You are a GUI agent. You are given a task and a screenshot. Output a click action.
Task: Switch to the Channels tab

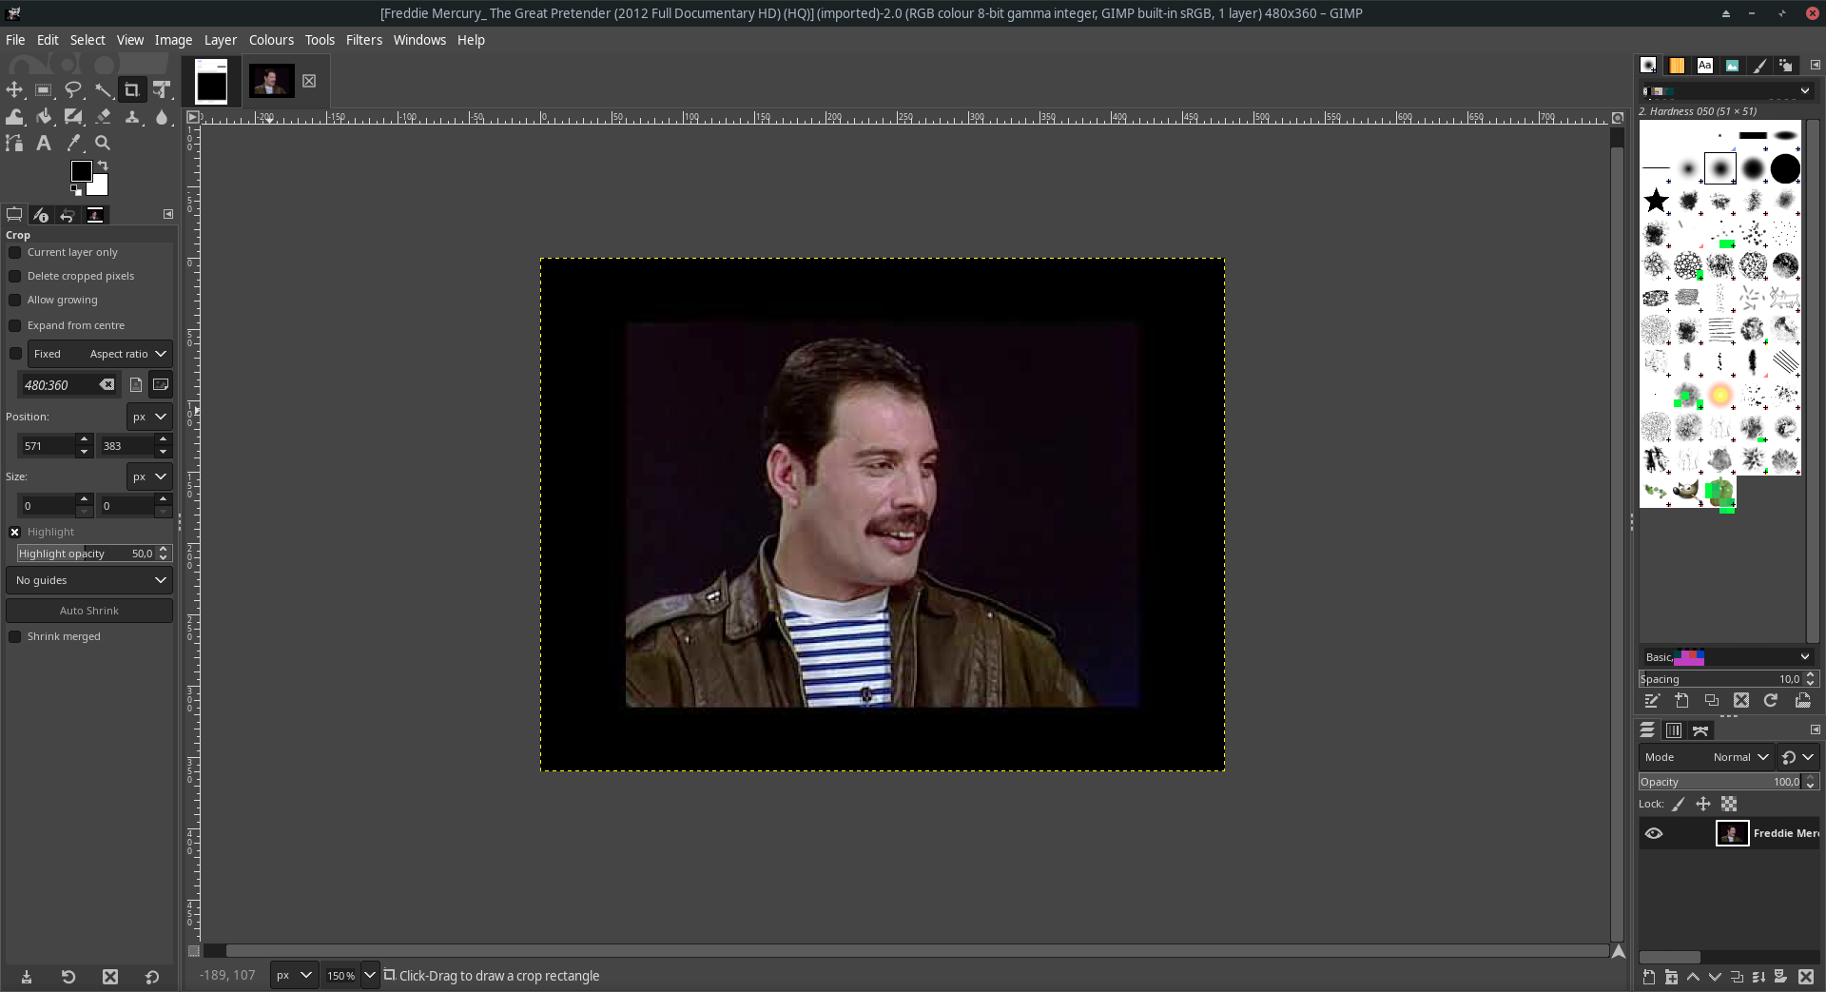[1674, 730]
